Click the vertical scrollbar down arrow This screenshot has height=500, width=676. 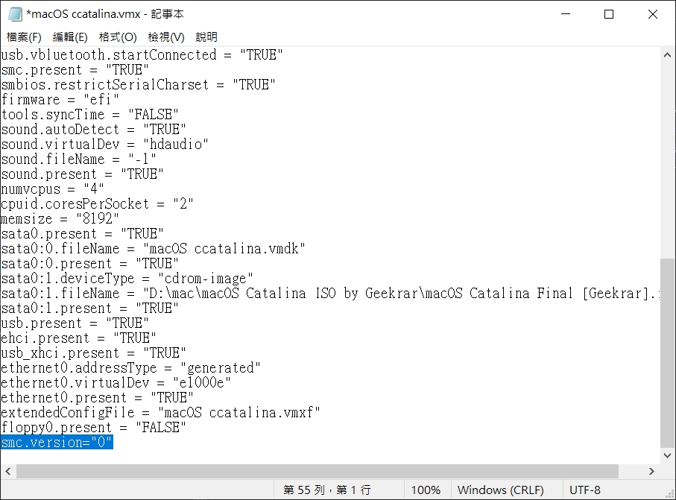click(x=668, y=455)
